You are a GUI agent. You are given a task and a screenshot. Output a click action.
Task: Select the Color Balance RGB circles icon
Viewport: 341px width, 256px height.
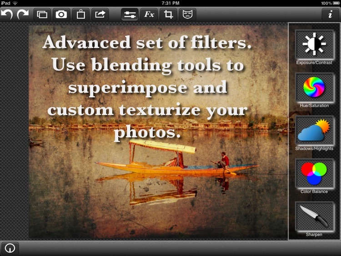314,173
